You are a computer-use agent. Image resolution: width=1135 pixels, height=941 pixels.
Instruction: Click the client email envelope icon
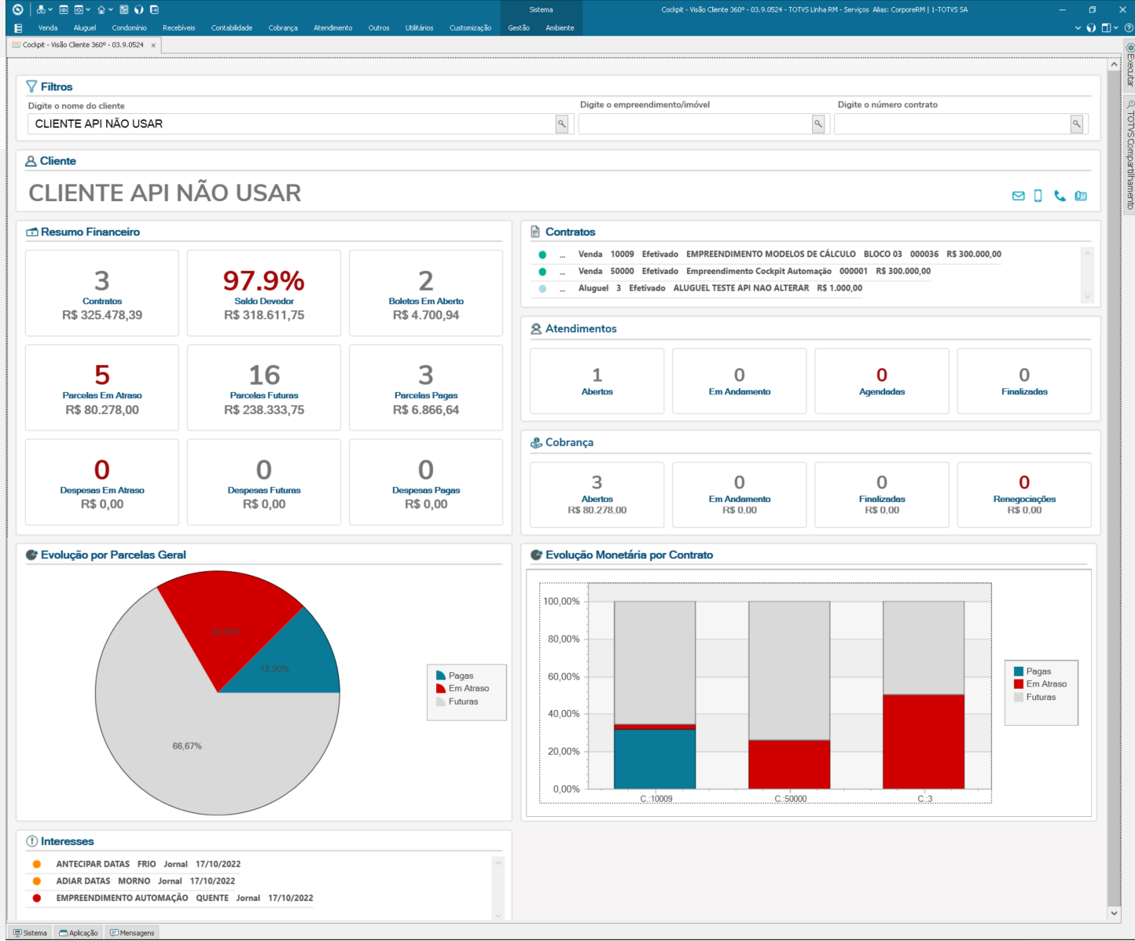coord(1018,196)
